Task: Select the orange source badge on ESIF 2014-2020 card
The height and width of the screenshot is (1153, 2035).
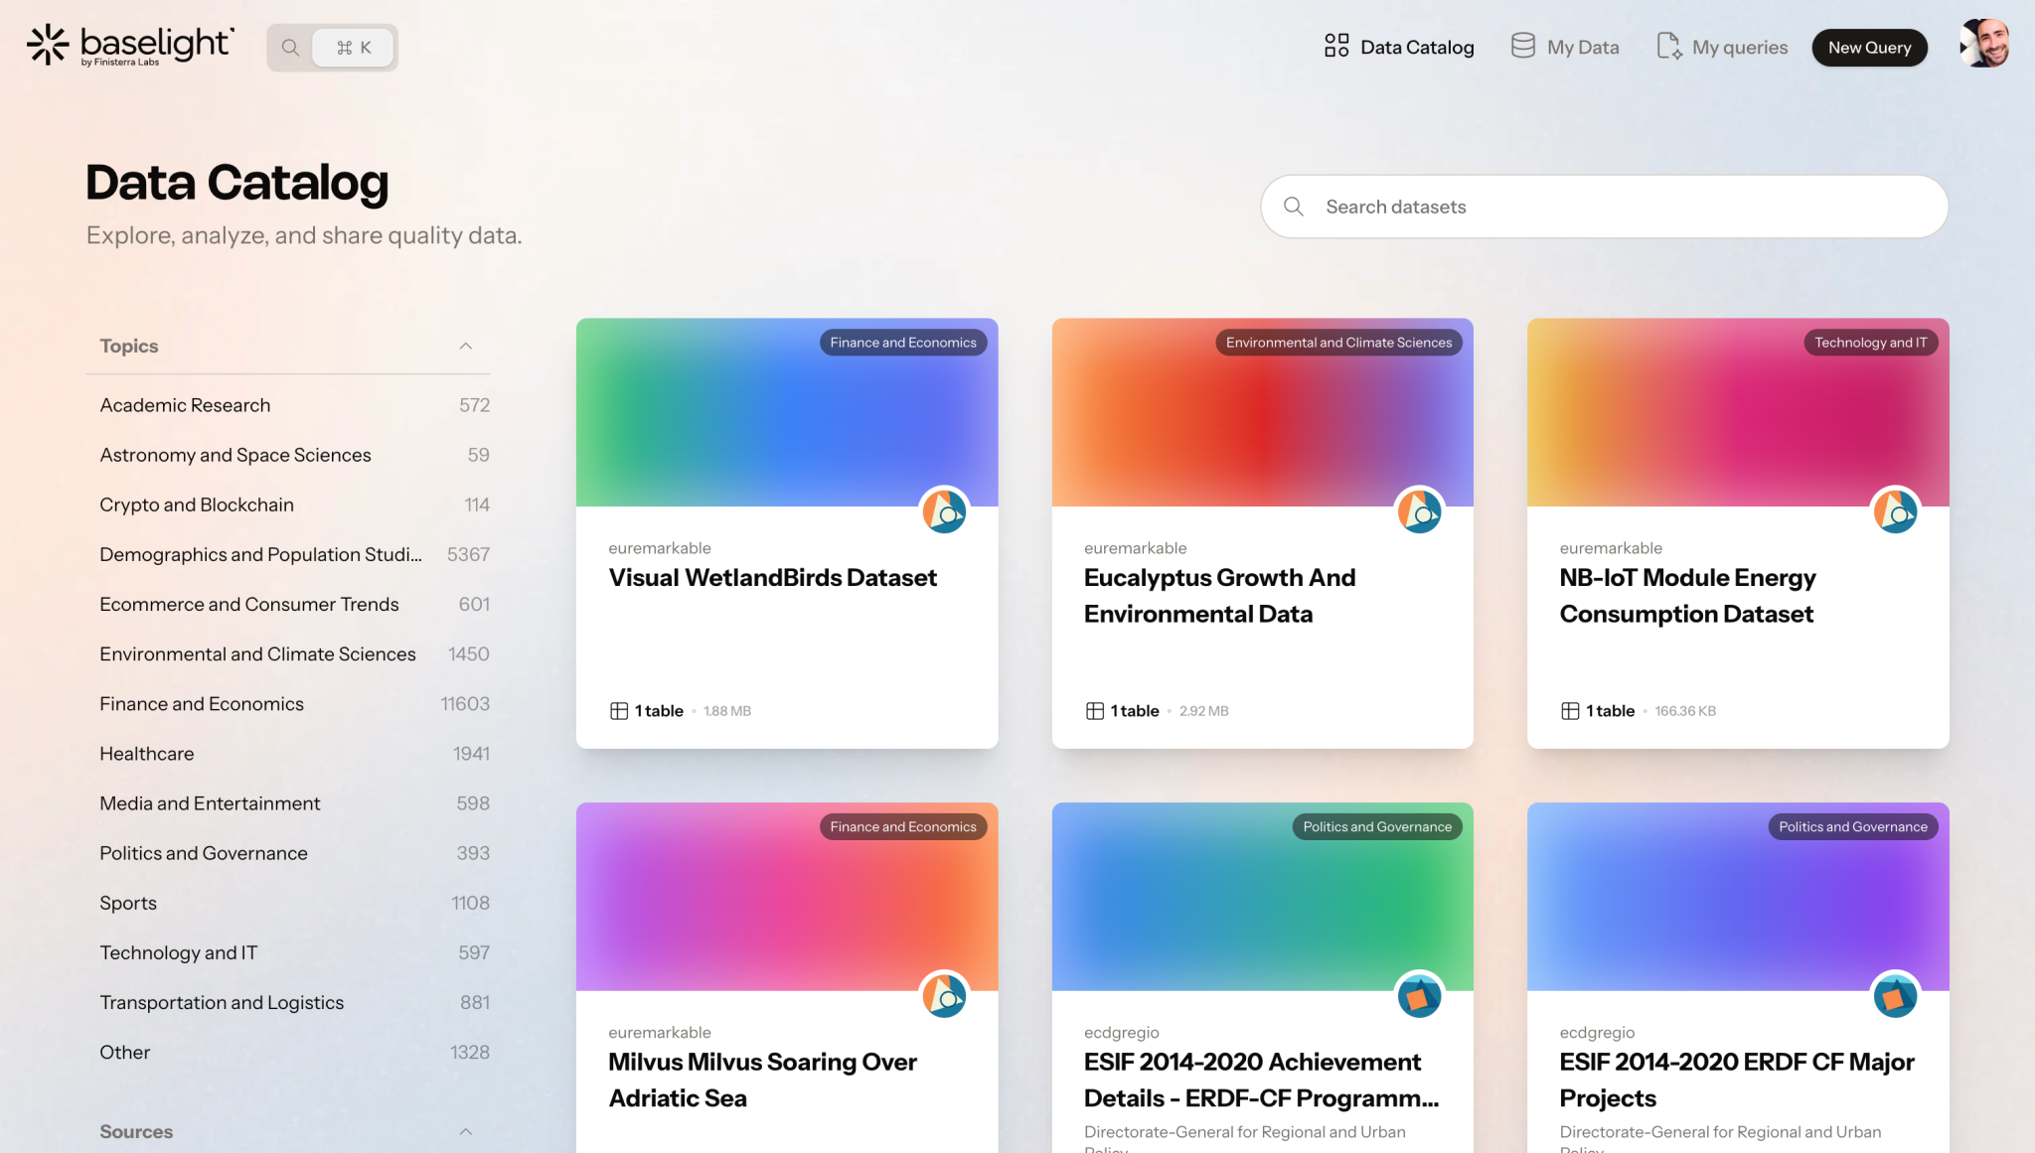Action: click(x=1419, y=996)
